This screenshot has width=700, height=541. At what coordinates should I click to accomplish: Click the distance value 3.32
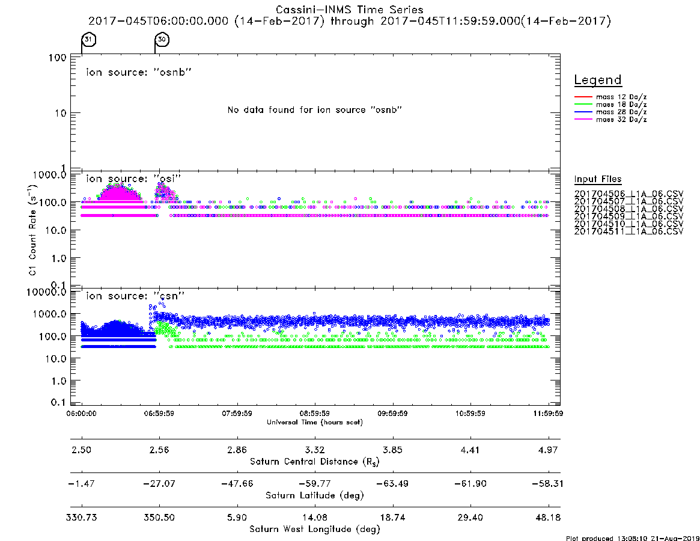(x=315, y=450)
